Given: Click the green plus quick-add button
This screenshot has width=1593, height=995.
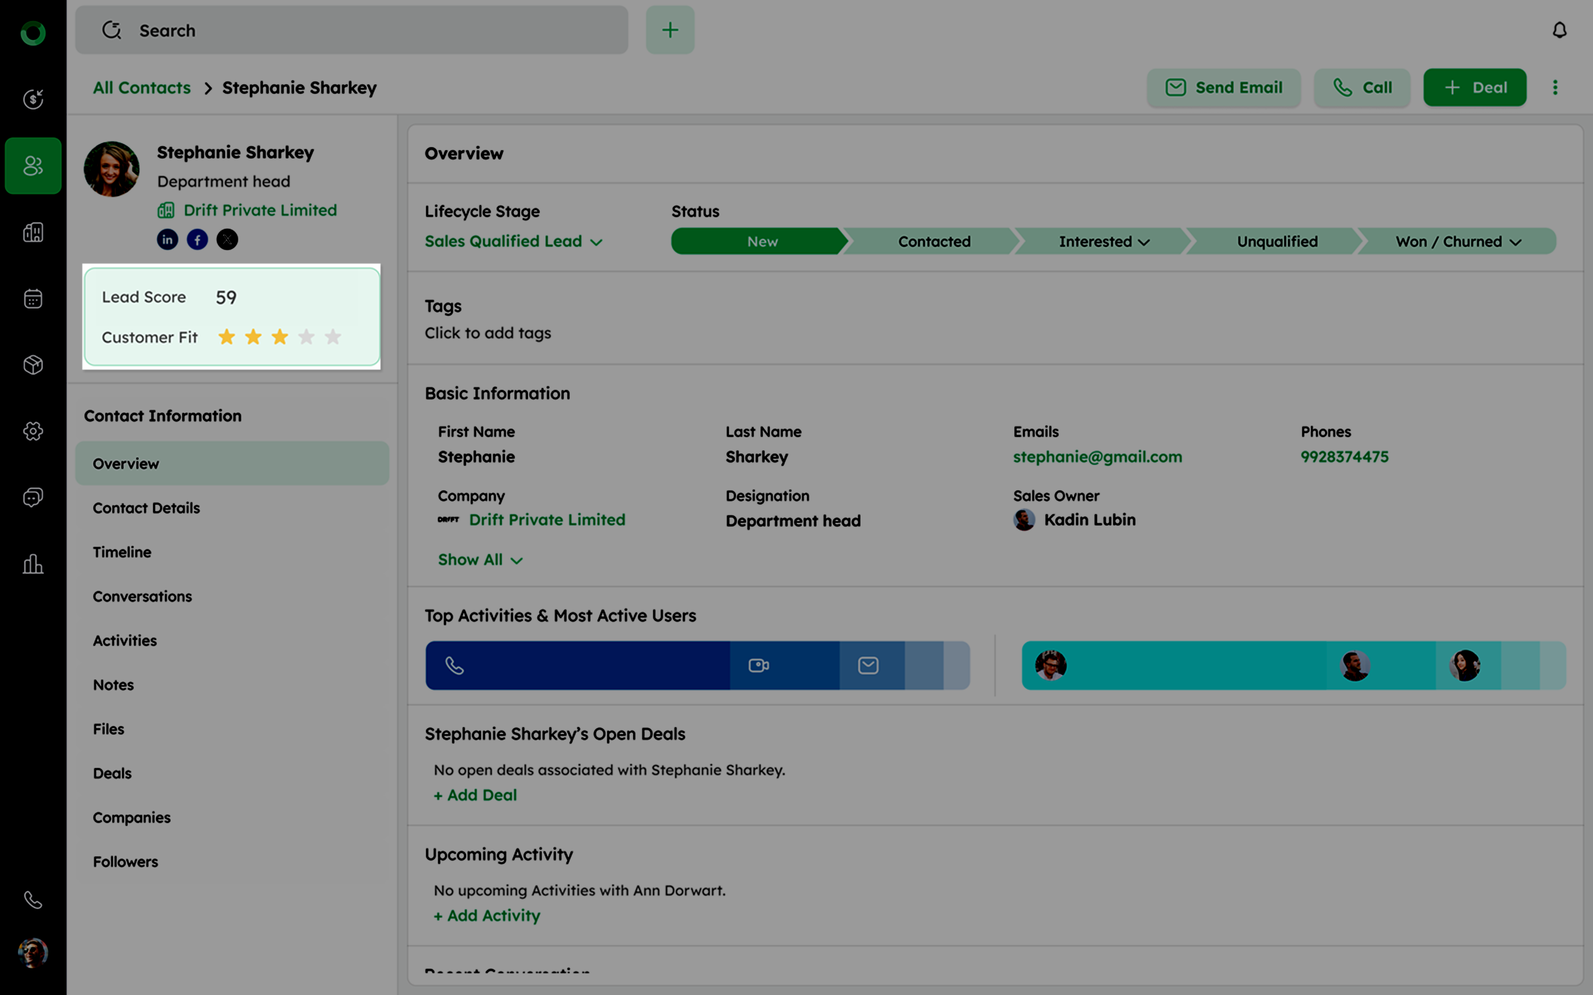Looking at the screenshot, I should pos(670,30).
